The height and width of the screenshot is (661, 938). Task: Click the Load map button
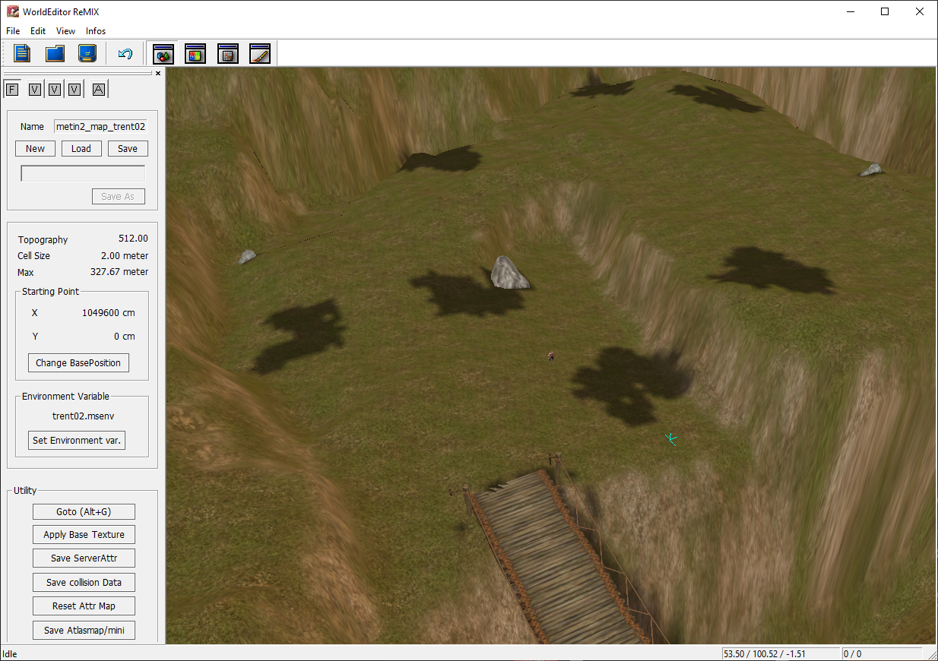point(81,149)
